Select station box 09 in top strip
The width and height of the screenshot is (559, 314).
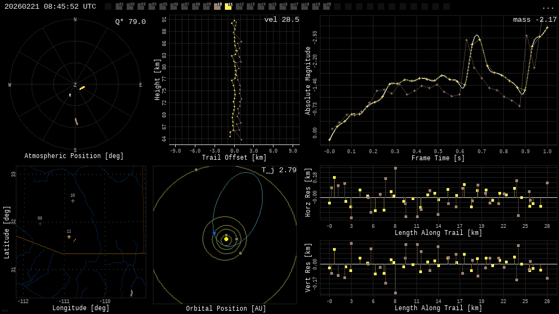206,7
